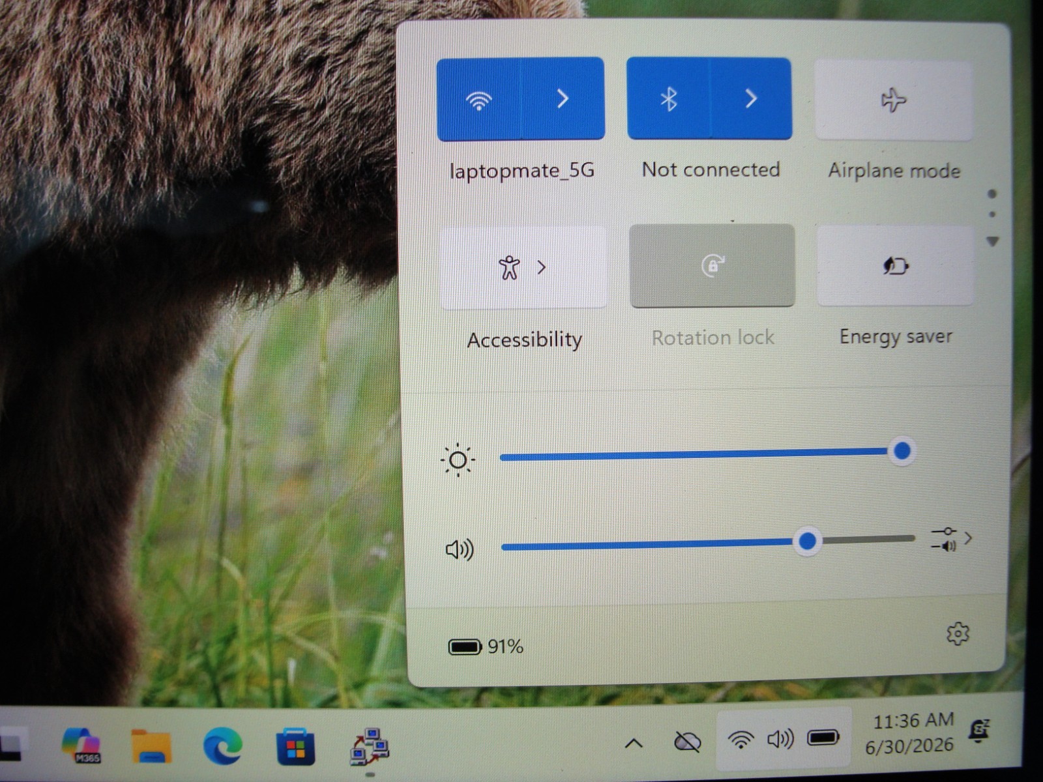Image resolution: width=1043 pixels, height=782 pixels.
Task: Go to next quick settings page arrow
Action: 993,242
